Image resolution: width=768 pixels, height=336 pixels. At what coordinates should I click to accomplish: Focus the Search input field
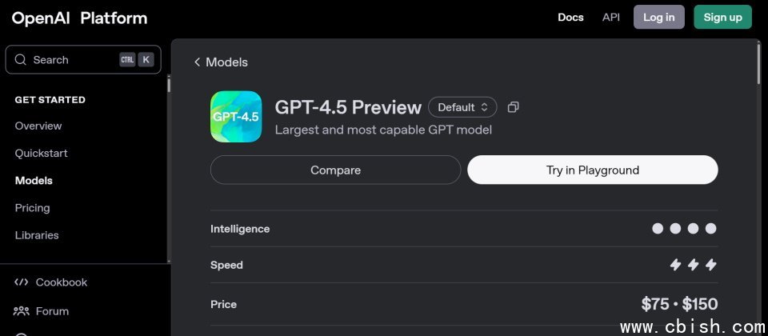pyautogui.click(x=83, y=60)
